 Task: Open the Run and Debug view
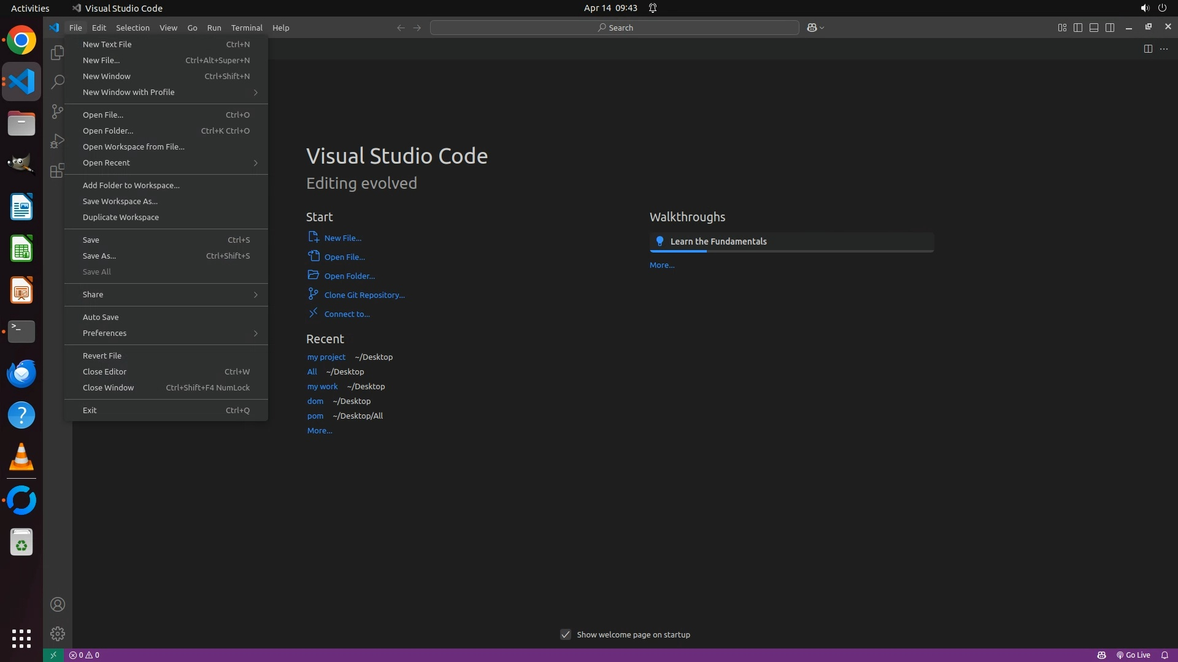57,141
